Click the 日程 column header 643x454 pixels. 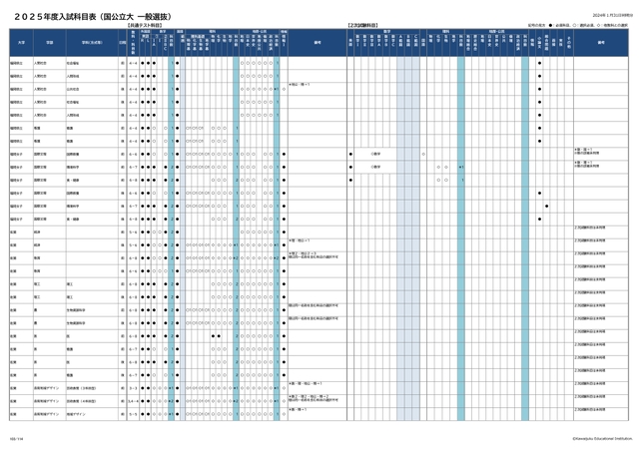[x=122, y=43]
